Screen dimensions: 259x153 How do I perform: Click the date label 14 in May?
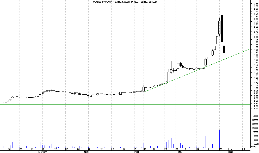pyautogui.click(x=198, y=149)
